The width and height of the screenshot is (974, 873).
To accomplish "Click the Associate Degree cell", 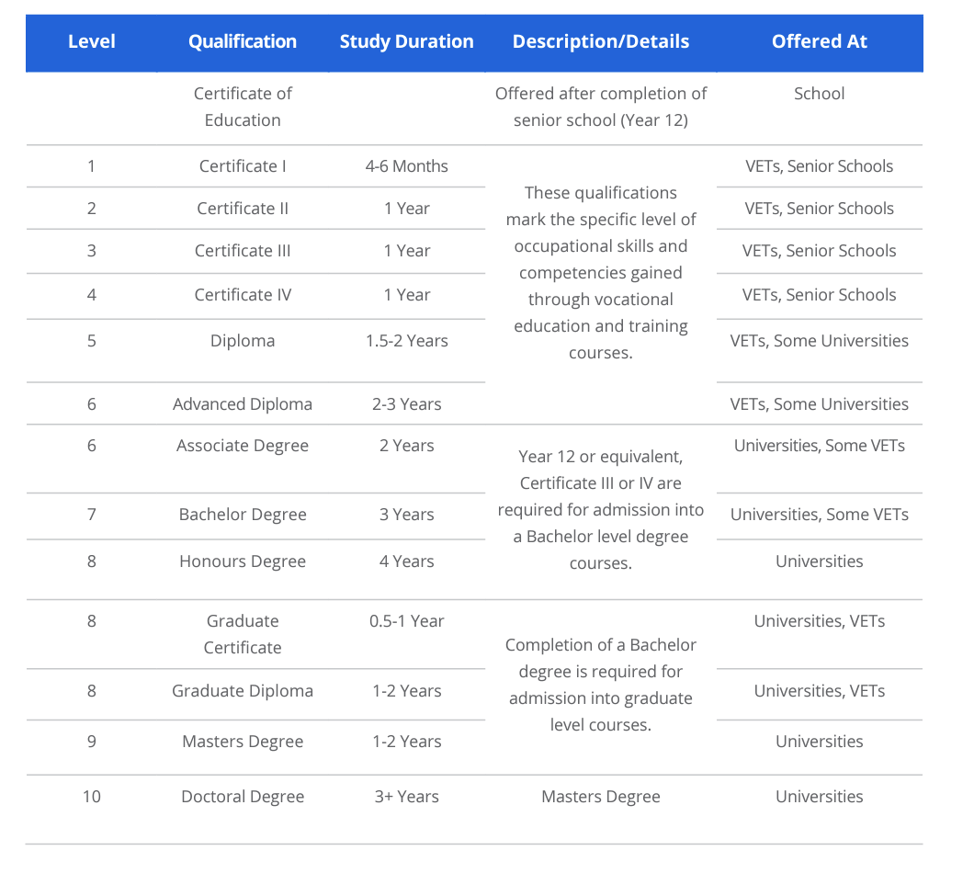I will coord(243,446).
